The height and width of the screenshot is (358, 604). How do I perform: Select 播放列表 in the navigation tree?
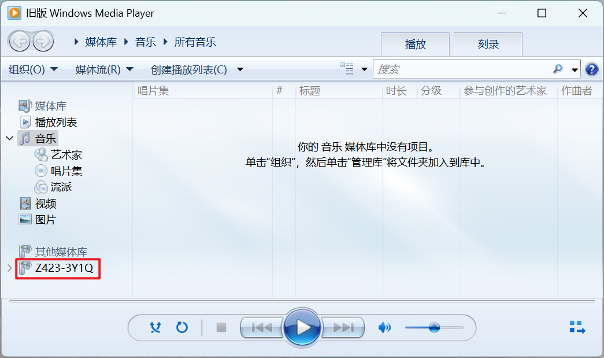point(56,123)
